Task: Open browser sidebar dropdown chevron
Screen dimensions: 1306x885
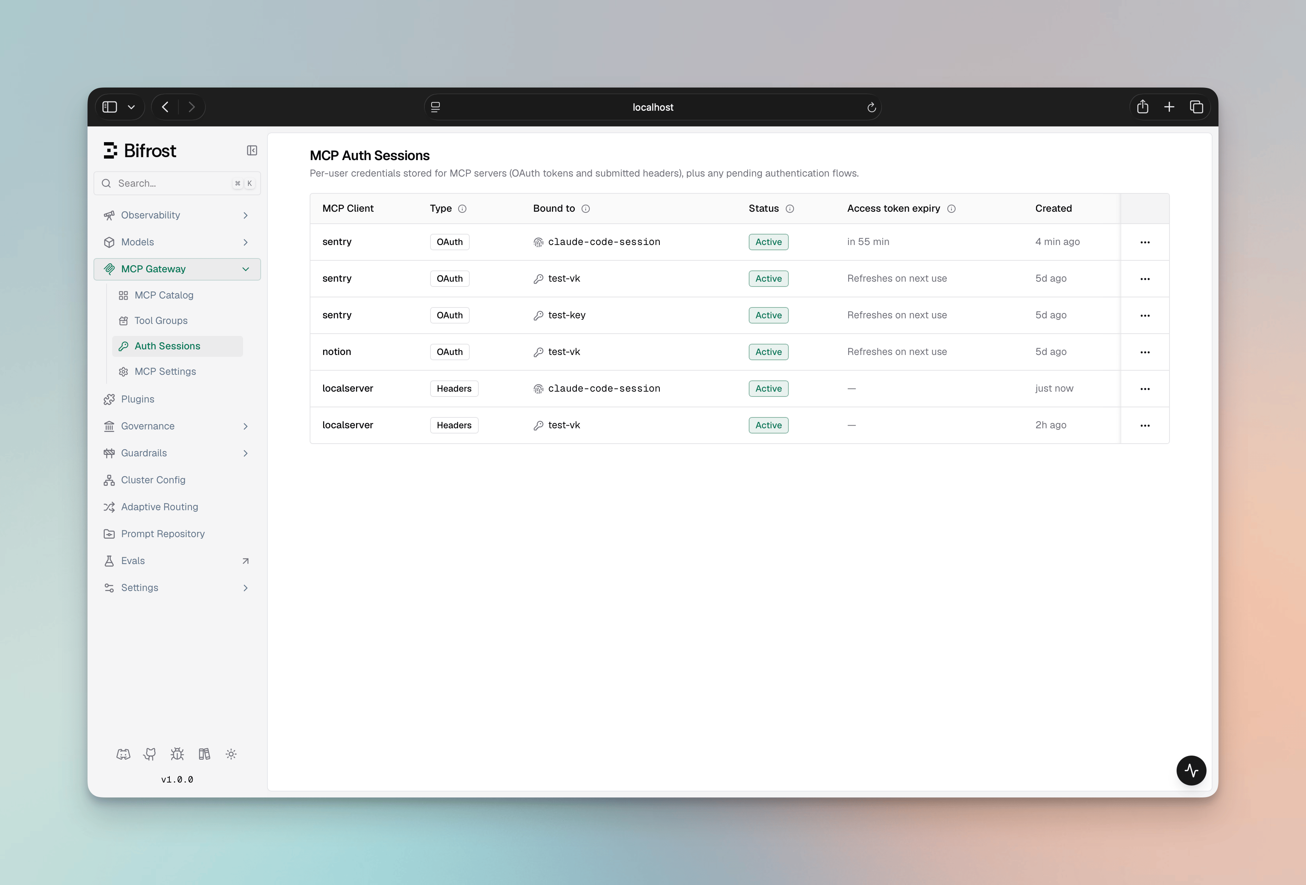Action: pos(132,107)
